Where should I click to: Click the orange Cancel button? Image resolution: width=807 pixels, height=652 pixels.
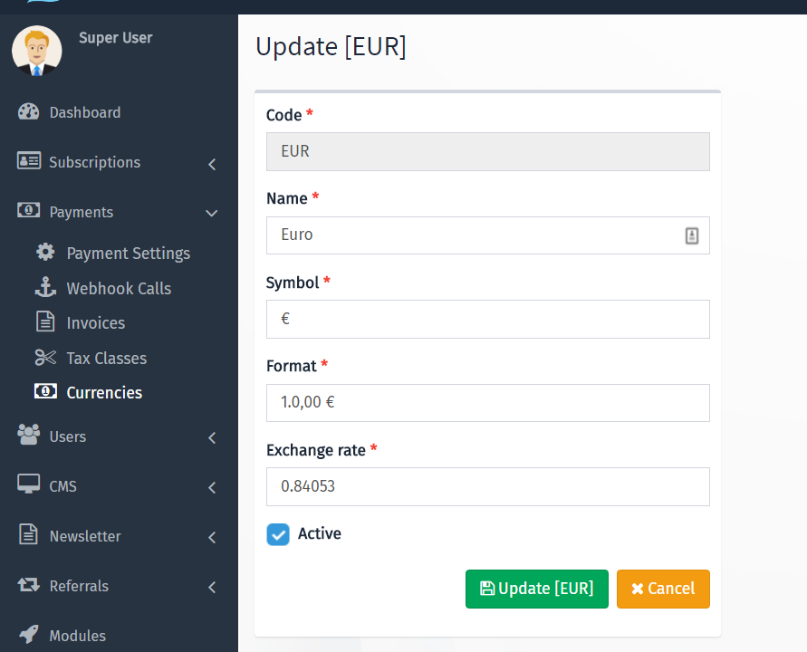(663, 589)
